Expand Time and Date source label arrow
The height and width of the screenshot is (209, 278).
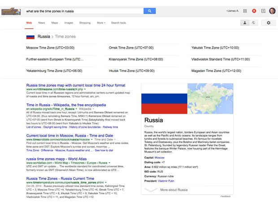115,139
